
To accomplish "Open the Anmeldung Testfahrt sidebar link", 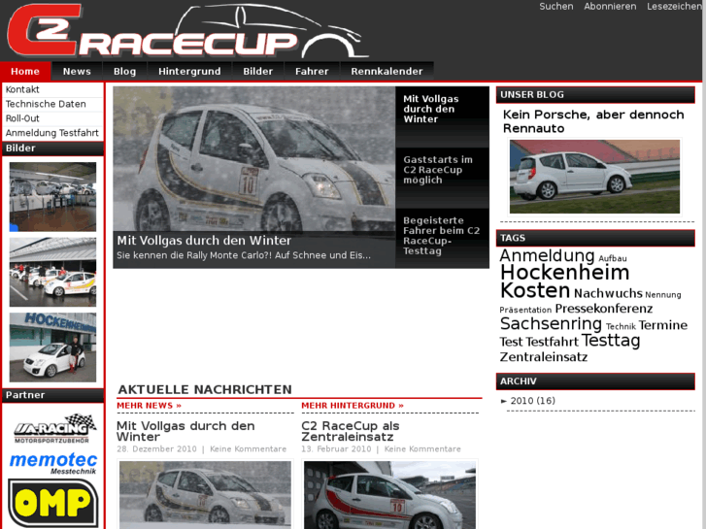I will tap(52, 133).
